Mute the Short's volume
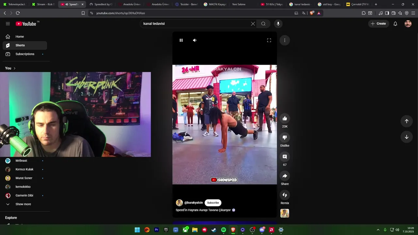Image resolution: width=418 pixels, height=235 pixels. [x=195, y=40]
